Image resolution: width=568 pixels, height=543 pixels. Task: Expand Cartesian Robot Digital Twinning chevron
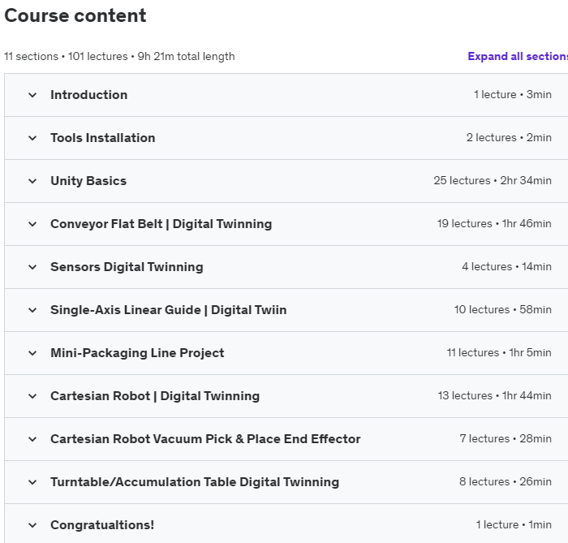pos(32,396)
